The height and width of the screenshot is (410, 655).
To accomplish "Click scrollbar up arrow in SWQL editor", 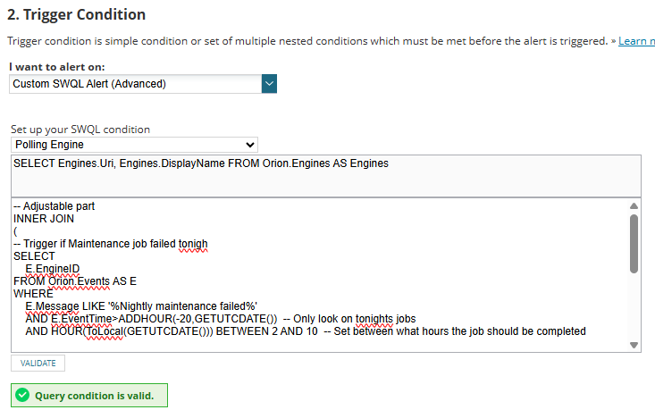I will click(634, 205).
